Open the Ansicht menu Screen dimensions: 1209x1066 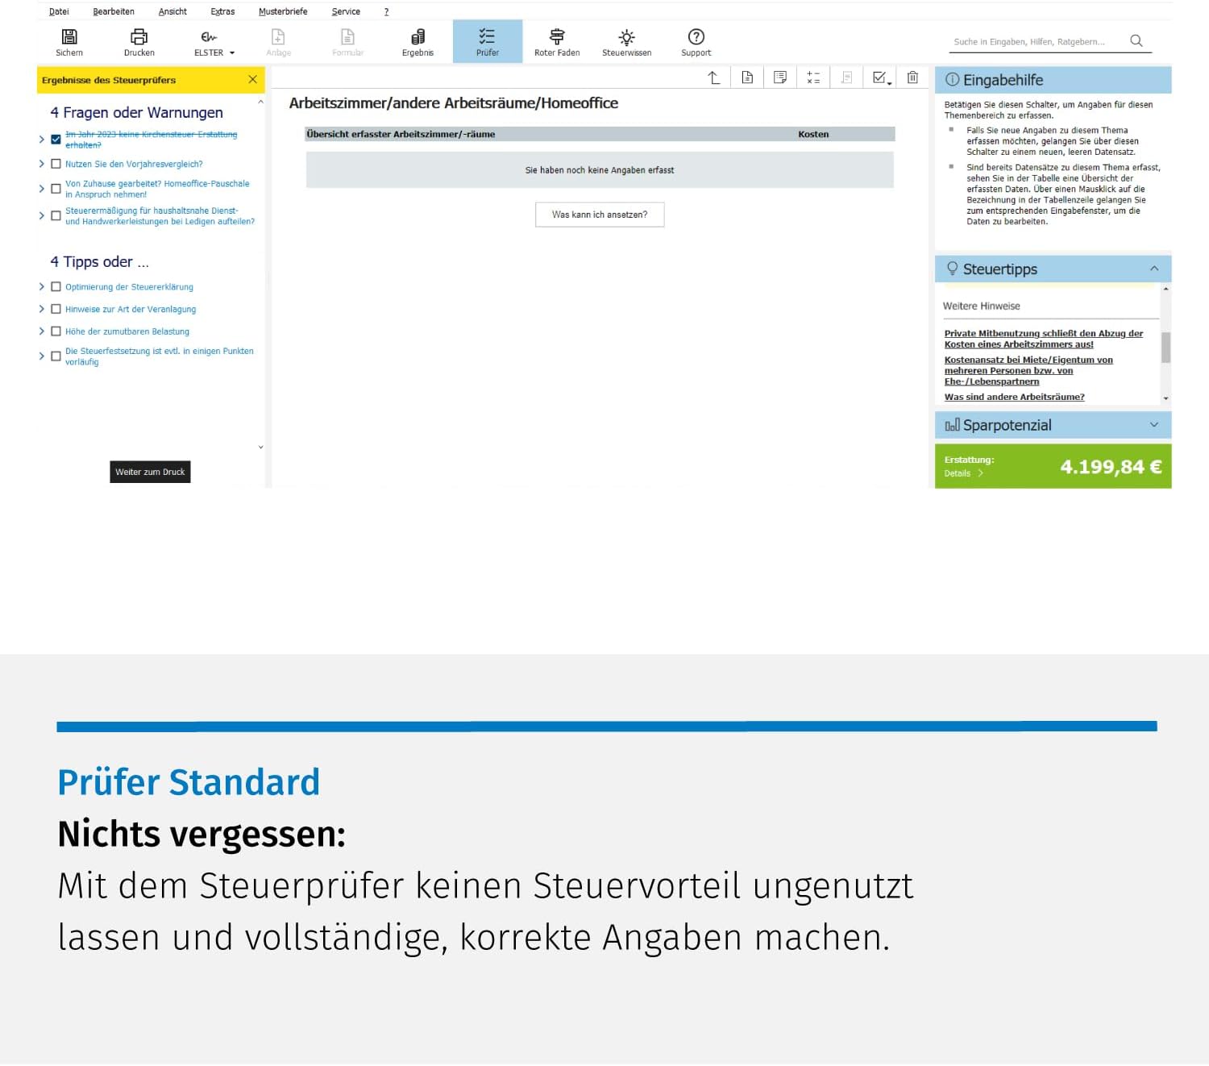172,11
